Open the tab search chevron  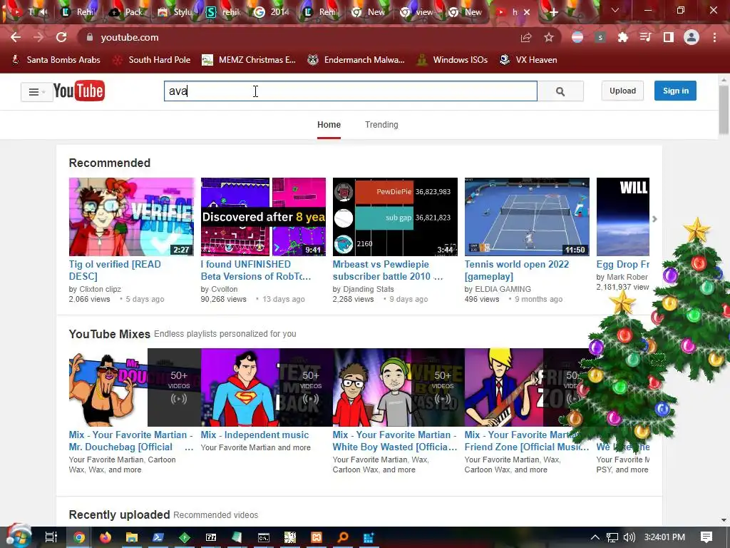[615, 10]
